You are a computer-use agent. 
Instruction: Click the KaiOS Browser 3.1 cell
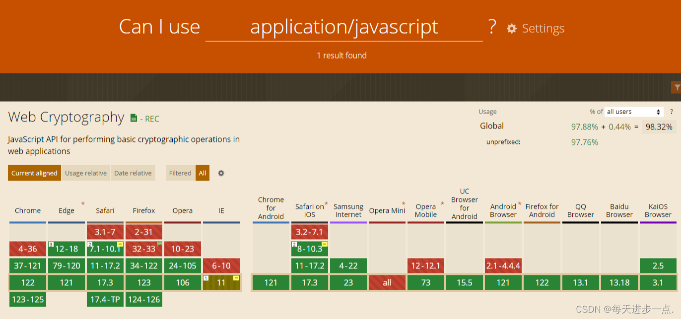point(658,282)
